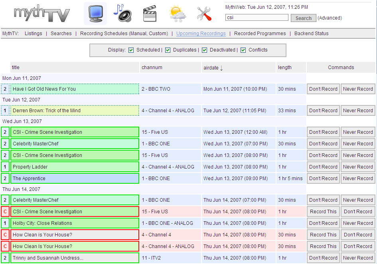Open CSI at Wed Jun 13 12:00 AM
The height and width of the screenshot is (264, 377).
[x=75, y=132]
